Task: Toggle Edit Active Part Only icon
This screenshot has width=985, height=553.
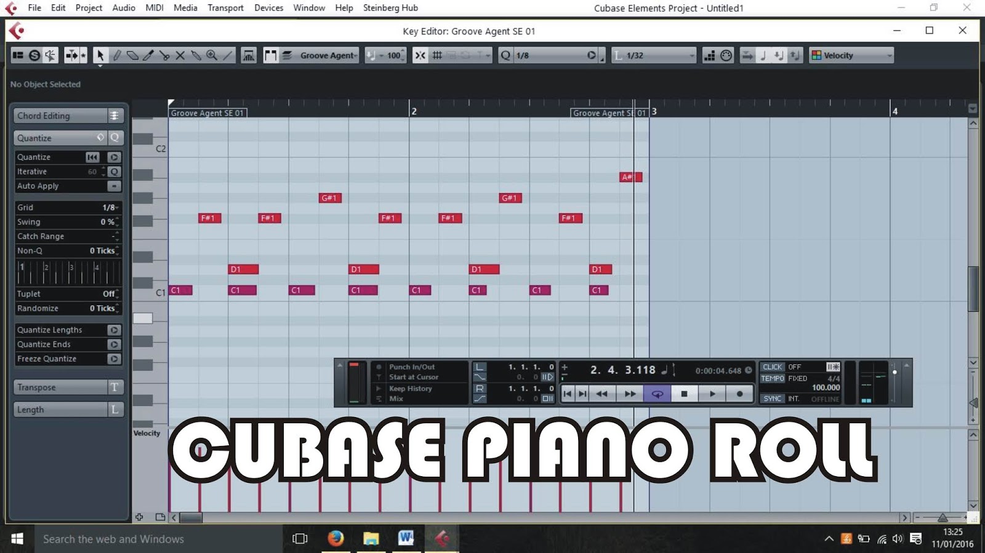Action: 286,55
